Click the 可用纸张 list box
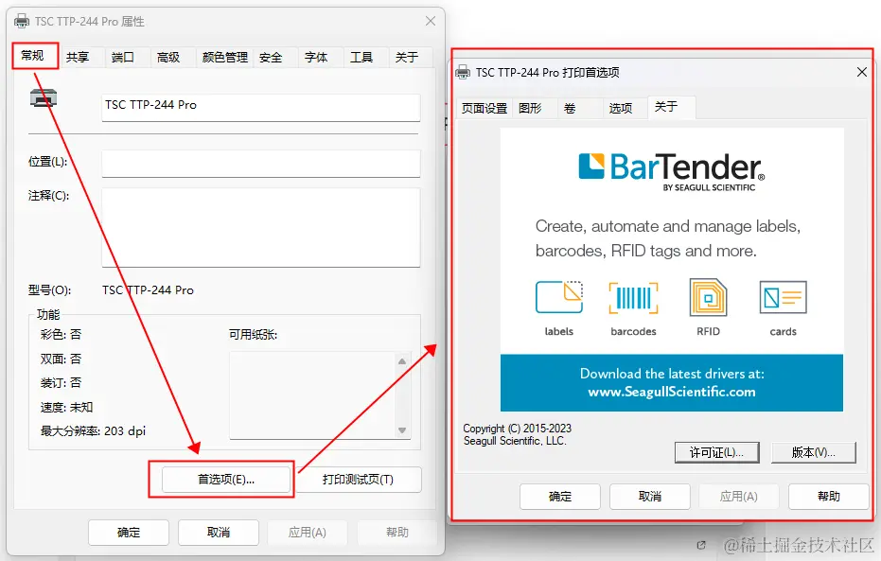The image size is (881, 561). click(320, 395)
